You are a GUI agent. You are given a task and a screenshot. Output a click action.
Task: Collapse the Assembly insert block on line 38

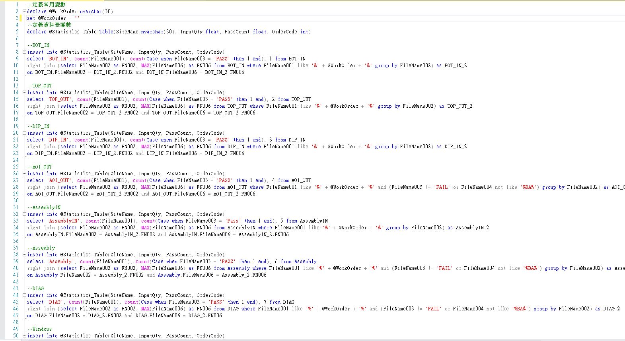click(25, 255)
